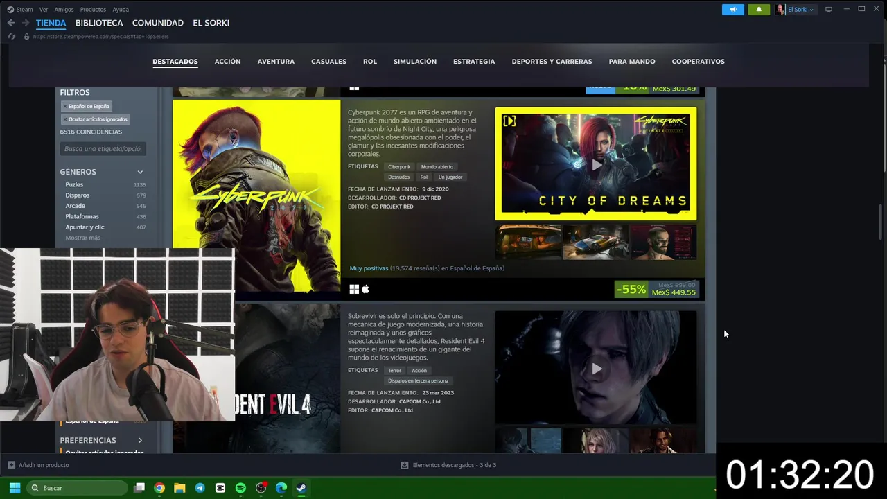Open the Ver menu

pyautogui.click(x=44, y=10)
